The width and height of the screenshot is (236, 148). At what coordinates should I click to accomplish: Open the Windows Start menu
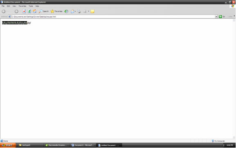pos(8,145)
